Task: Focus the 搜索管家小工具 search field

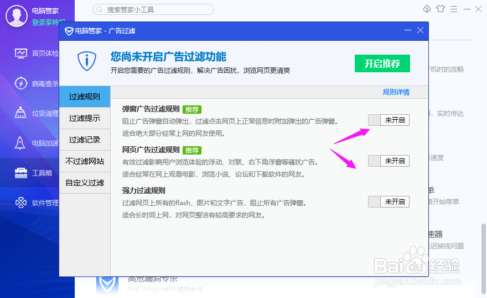Action: click(153, 9)
